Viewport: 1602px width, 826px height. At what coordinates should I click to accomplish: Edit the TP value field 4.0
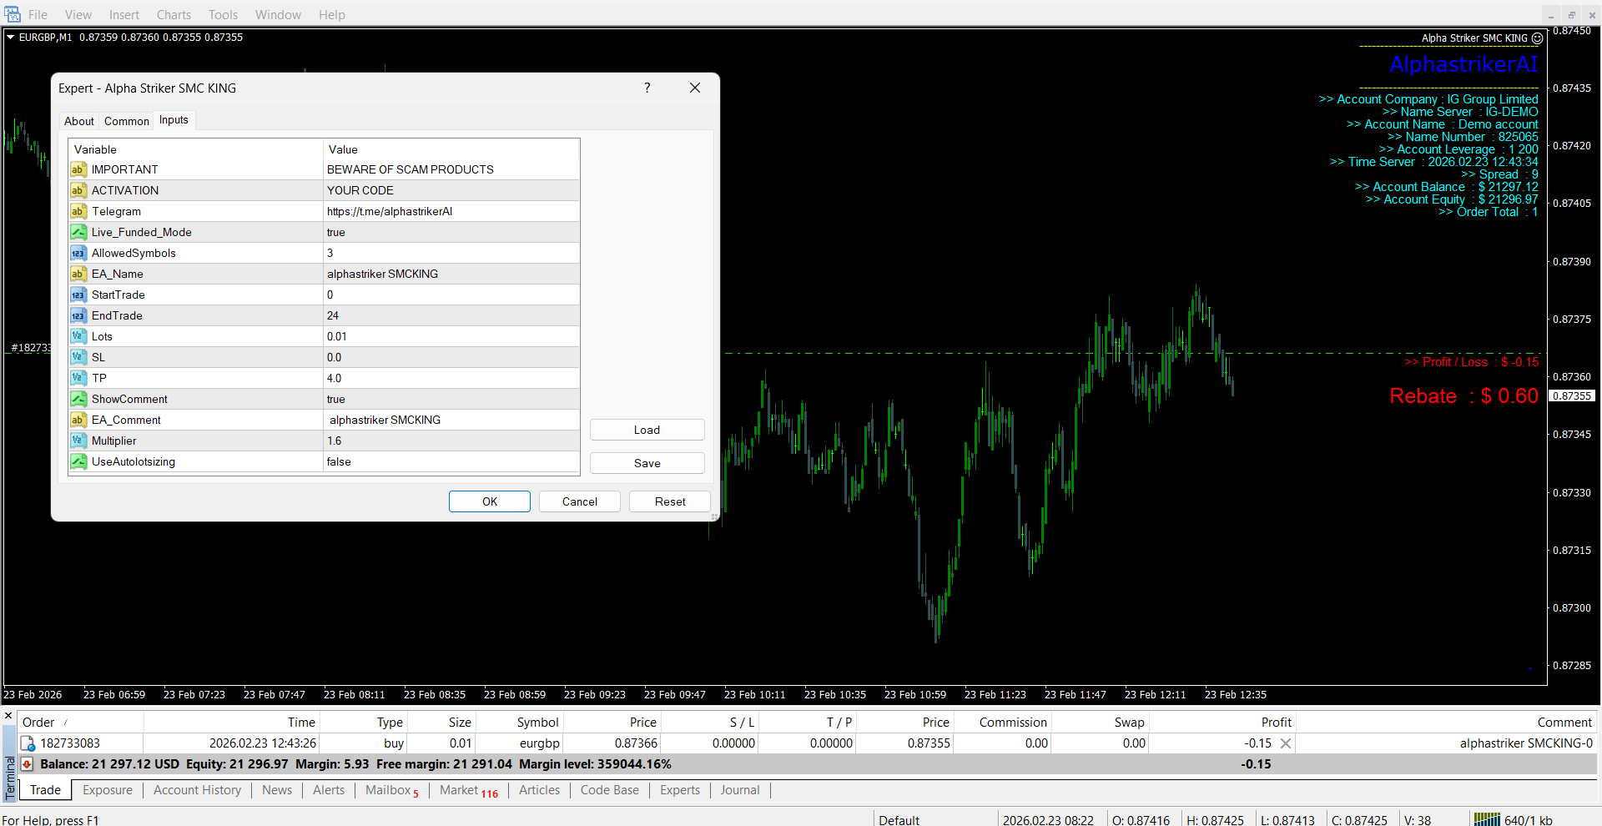coord(451,378)
